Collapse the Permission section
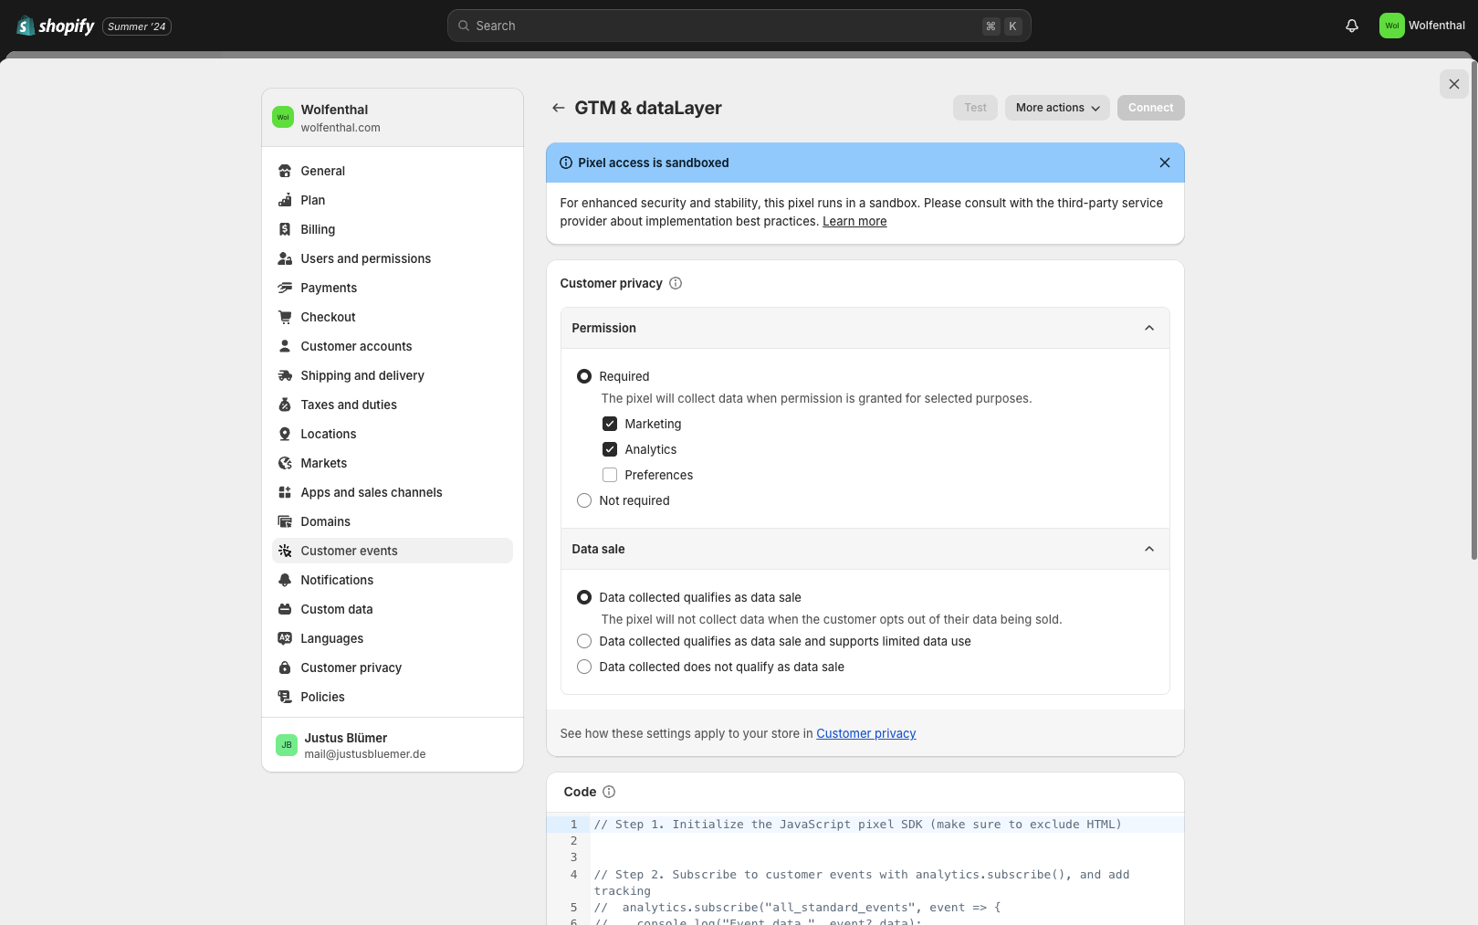The width and height of the screenshot is (1478, 925). point(1148,328)
